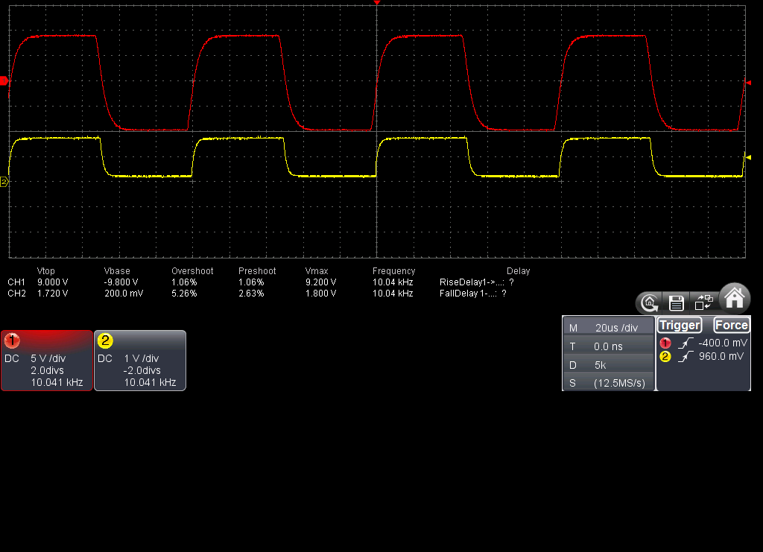Click the CH2 rising edge slope icon
This screenshot has height=552, width=763.
coord(686,357)
